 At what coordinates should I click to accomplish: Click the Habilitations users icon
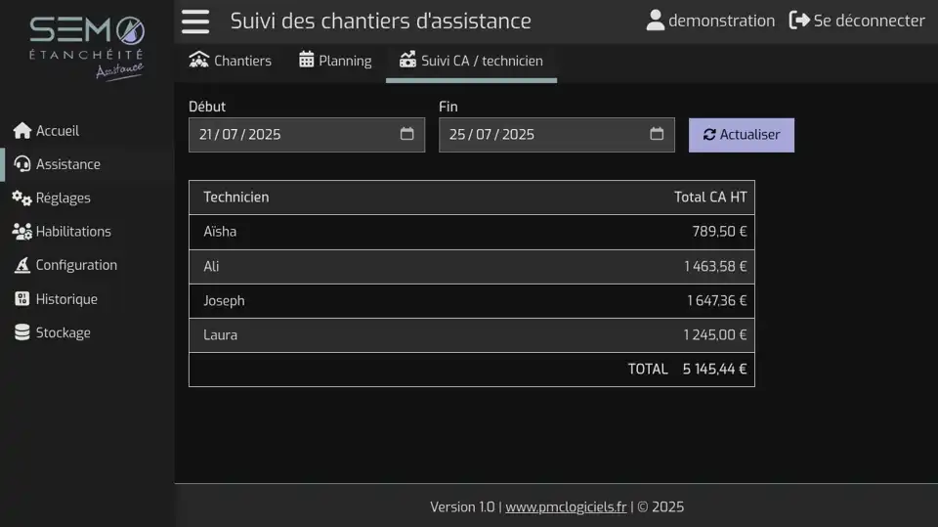[x=21, y=232]
